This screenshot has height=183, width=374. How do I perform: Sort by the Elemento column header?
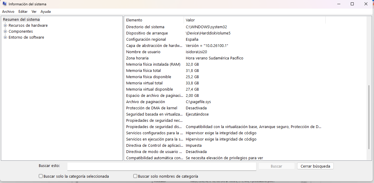pos(154,20)
